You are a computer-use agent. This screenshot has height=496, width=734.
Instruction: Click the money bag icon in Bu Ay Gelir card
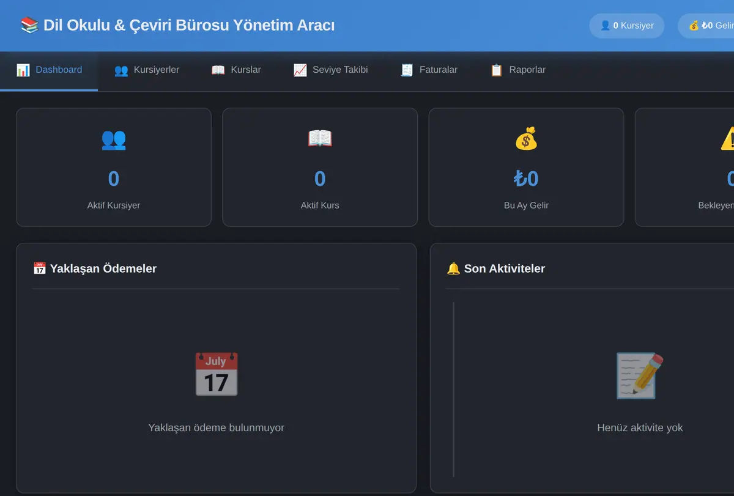coord(526,139)
